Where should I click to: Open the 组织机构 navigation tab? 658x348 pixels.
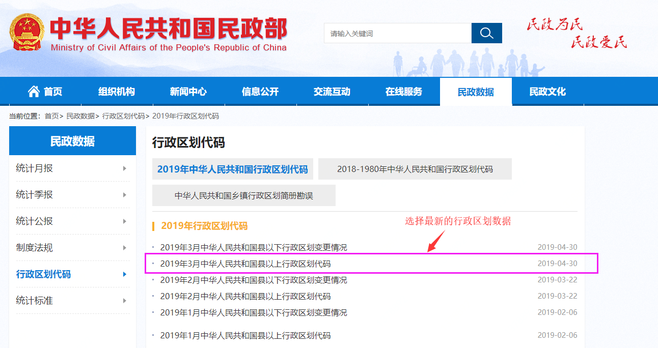[x=117, y=92]
